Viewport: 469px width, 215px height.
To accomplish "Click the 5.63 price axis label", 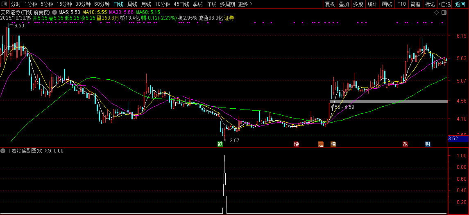I will (x=461, y=58).
